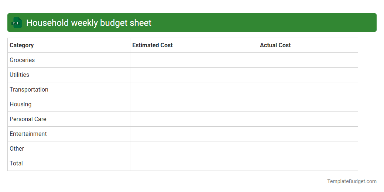Screen dimensions: 384x192
Task: Select the Entertainment row label
Action: [28, 134]
